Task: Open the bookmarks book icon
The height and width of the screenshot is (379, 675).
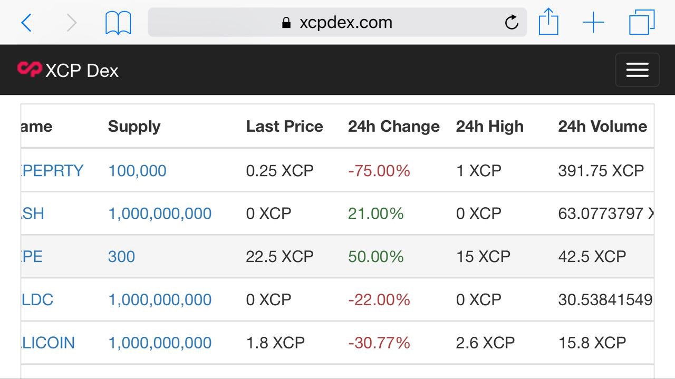Action: click(x=118, y=23)
